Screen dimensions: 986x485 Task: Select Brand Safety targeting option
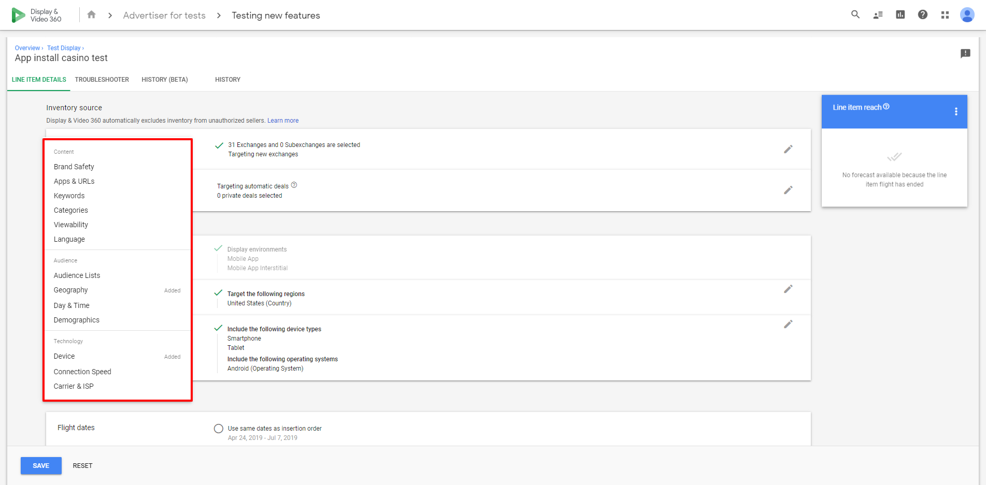coord(74,167)
